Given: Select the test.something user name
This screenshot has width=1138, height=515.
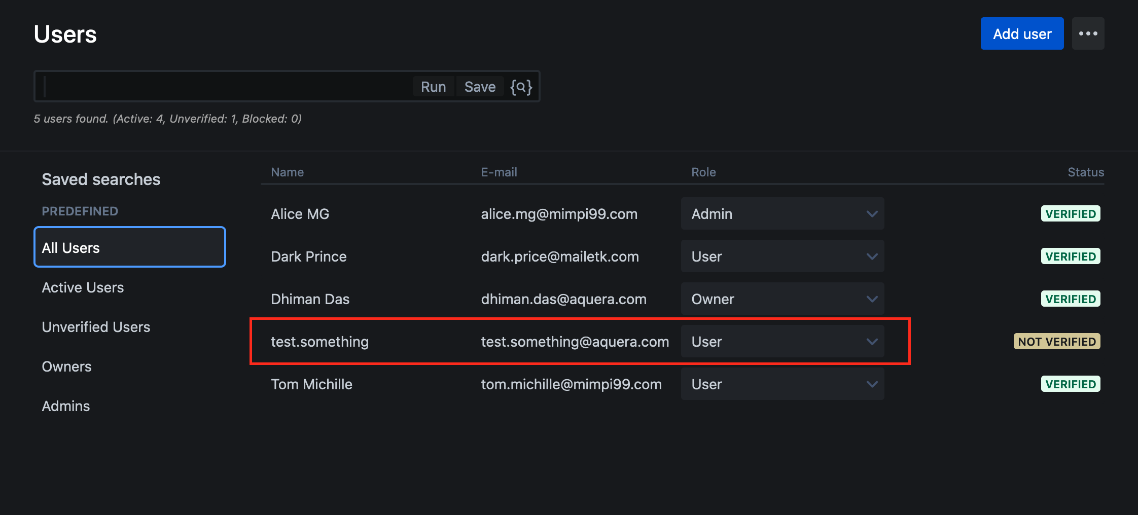Looking at the screenshot, I should click(319, 342).
